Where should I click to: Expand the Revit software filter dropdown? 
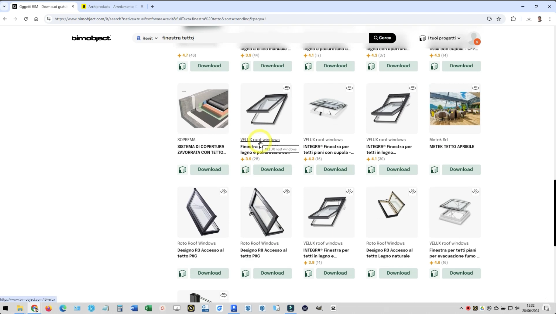147,38
